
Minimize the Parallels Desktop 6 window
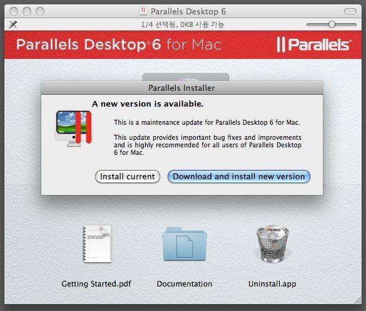(27, 11)
